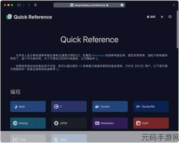Open the Markdown reference card

pos(110,123)
